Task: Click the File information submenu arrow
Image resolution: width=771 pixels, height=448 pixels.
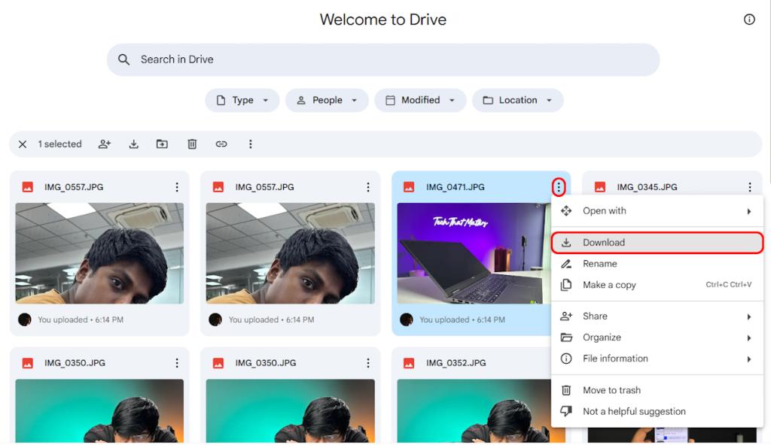Action: pyautogui.click(x=749, y=359)
